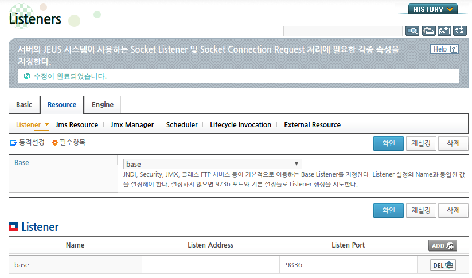Add a new listener with ADD
The image size is (472, 278).
click(x=443, y=245)
